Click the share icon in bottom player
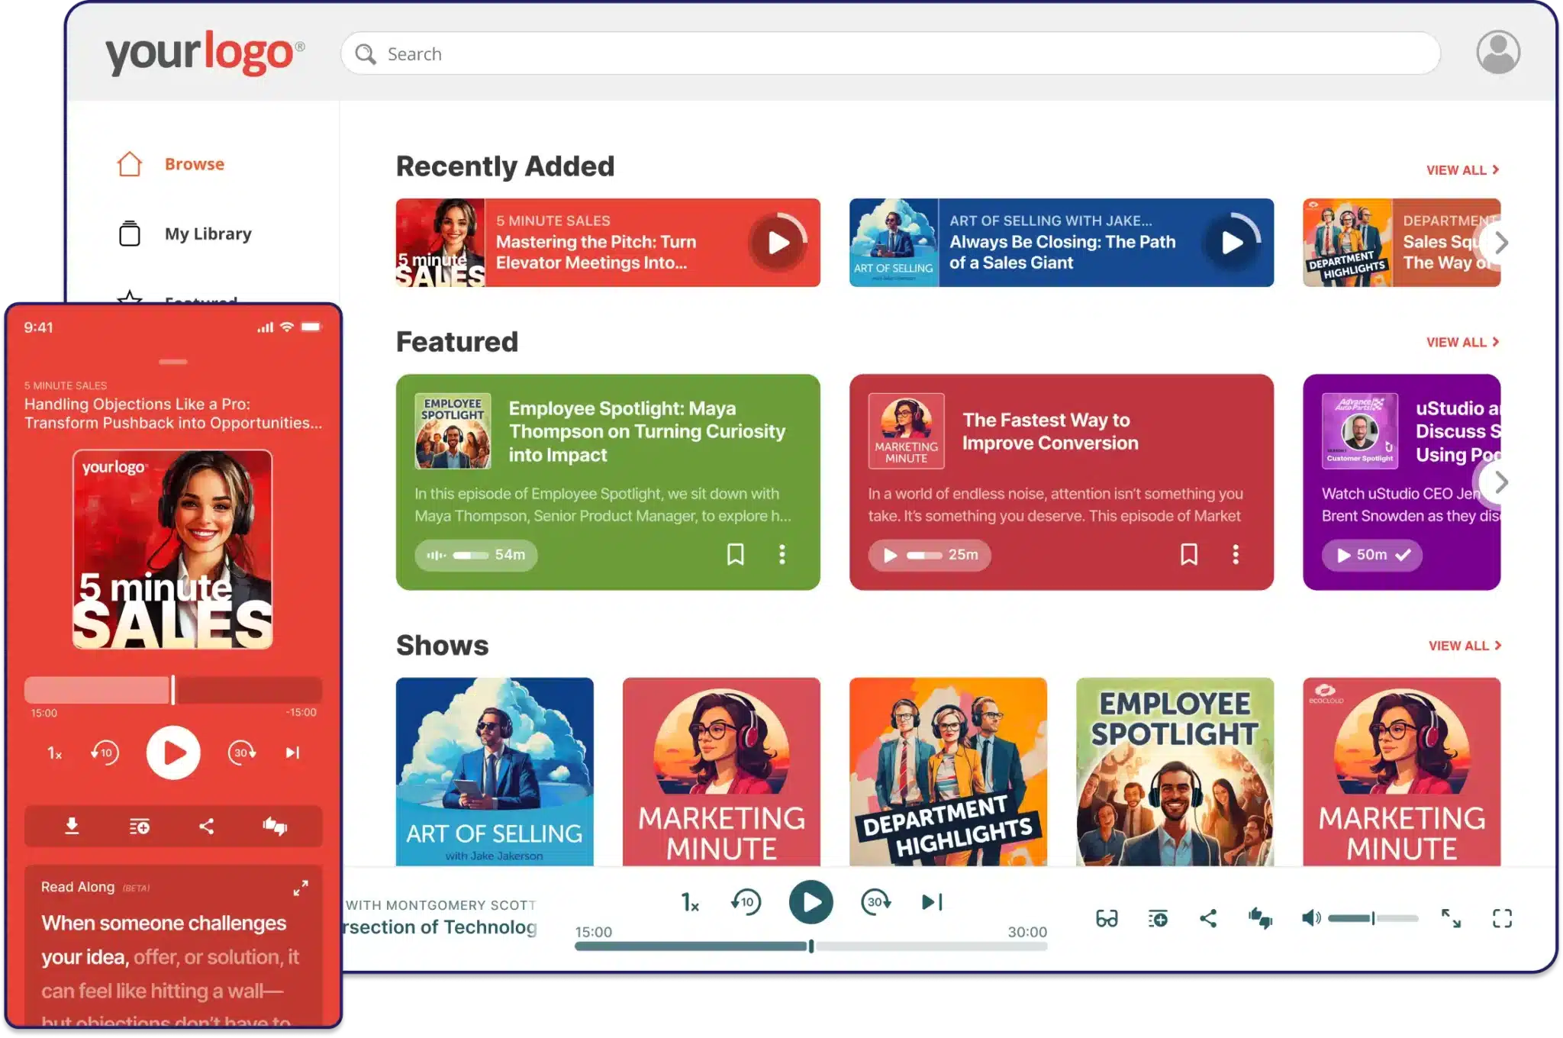Image resolution: width=1563 pixels, height=1038 pixels. 1208,918
